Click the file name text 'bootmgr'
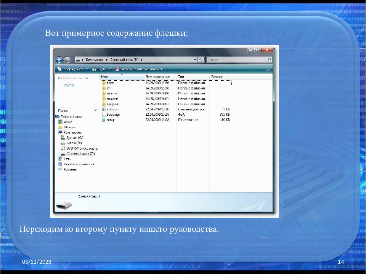Viewport: 366px width, 274px height. (113, 115)
